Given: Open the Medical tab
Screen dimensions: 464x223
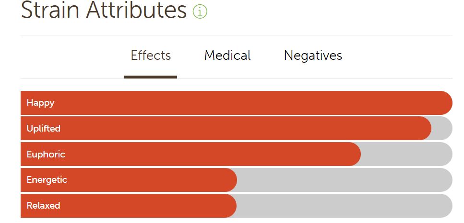Looking at the screenshot, I should click(x=227, y=56).
